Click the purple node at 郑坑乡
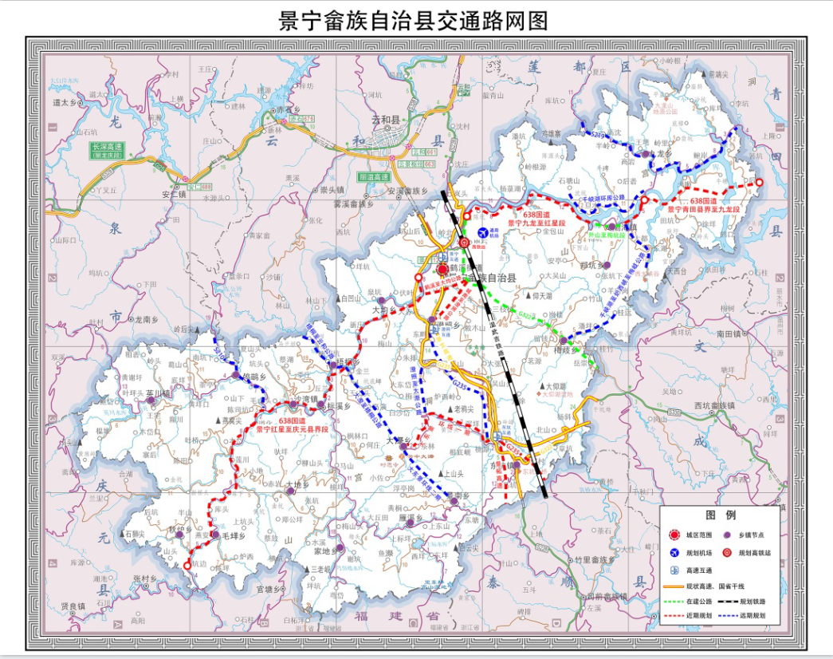The image size is (833, 659). click(x=607, y=265)
